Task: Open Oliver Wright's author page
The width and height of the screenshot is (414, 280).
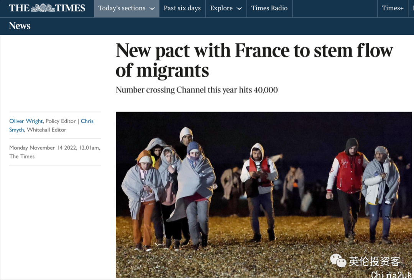Action: 26,121
